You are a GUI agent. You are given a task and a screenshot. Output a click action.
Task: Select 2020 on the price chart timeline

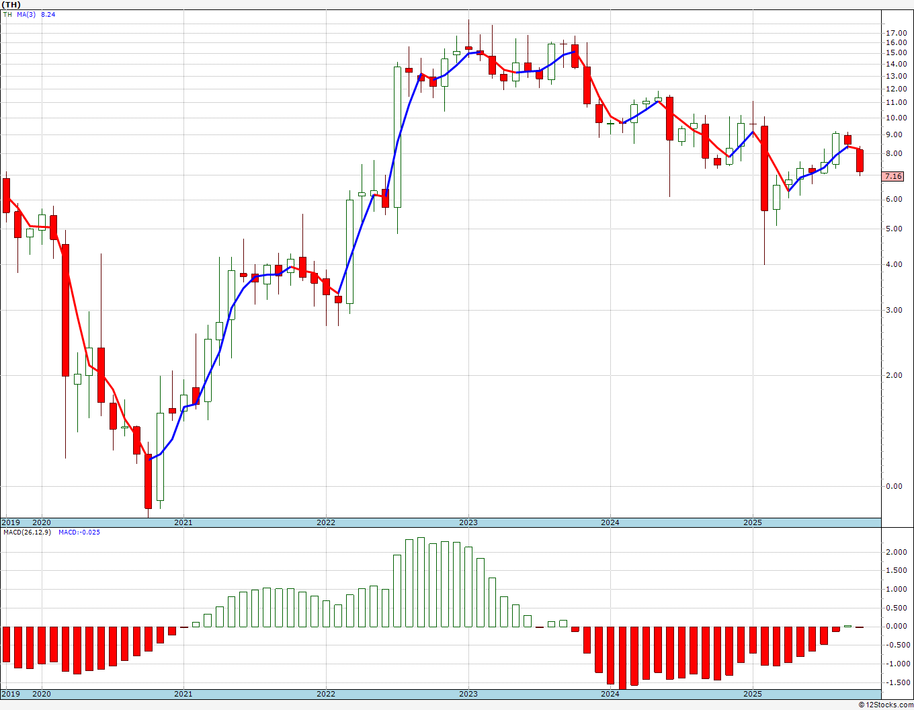click(x=42, y=522)
